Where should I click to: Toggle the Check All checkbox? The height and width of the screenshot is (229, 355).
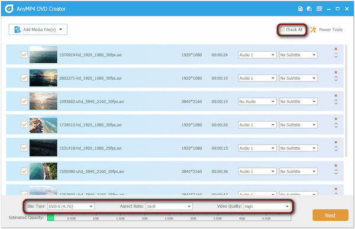pos(283,30)
